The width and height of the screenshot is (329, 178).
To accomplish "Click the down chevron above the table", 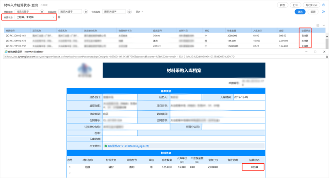I will point(324,25).
